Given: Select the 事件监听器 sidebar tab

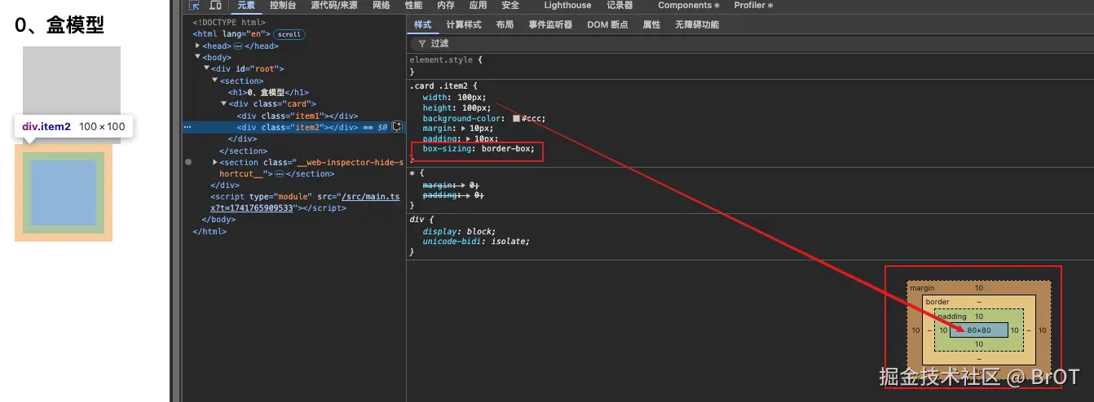Looking at the screenshot, I should pyautogui.click(x=550, y=25).
